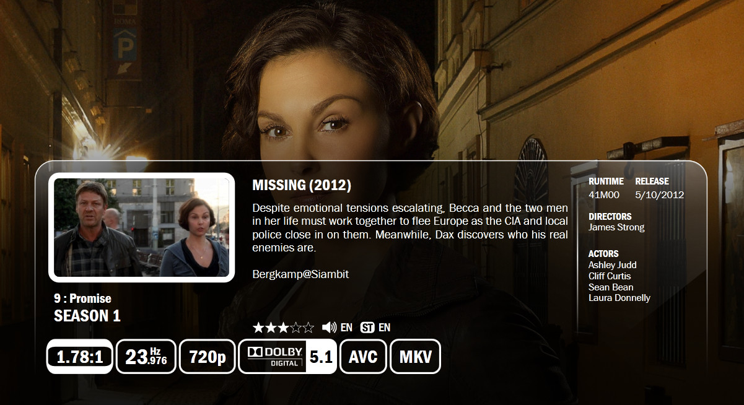Click actor Cliff Curtis
Screen dimensions: 744x405
click(610, 276)
